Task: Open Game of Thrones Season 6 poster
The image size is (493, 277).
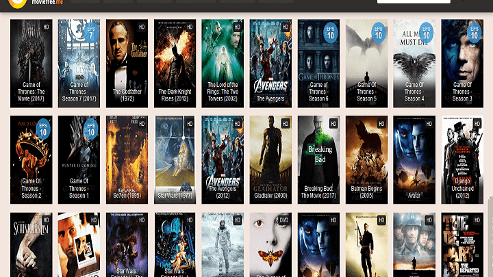Action: (x=318, y=64)
